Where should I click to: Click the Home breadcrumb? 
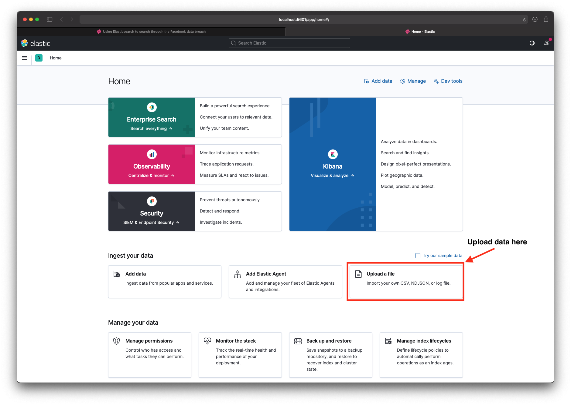56,58
